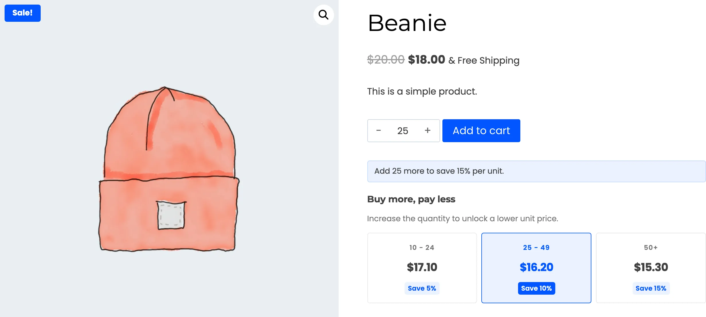Open the product image zoom magnifier
The height and width of the screenshot is (317, 706).
[x=323, y=15]
